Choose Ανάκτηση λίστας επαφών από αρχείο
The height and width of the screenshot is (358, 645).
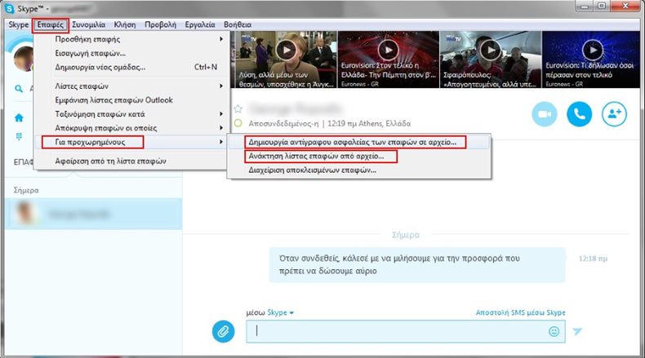coord(359,157)
